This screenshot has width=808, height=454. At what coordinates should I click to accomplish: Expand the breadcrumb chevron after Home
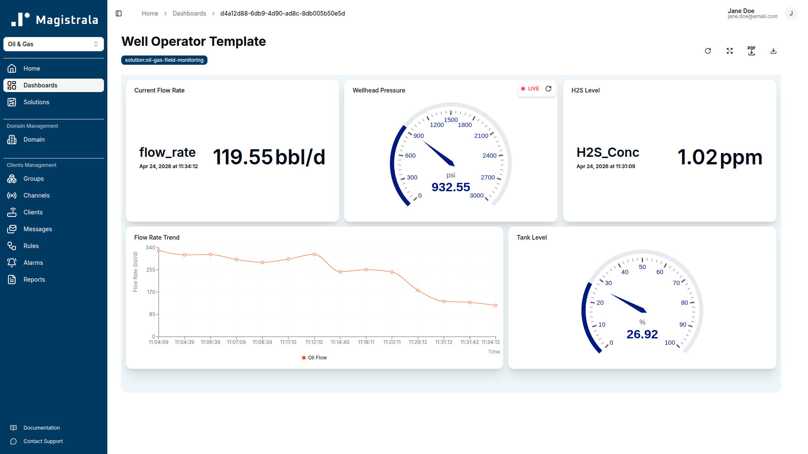(x=165, y=13)
